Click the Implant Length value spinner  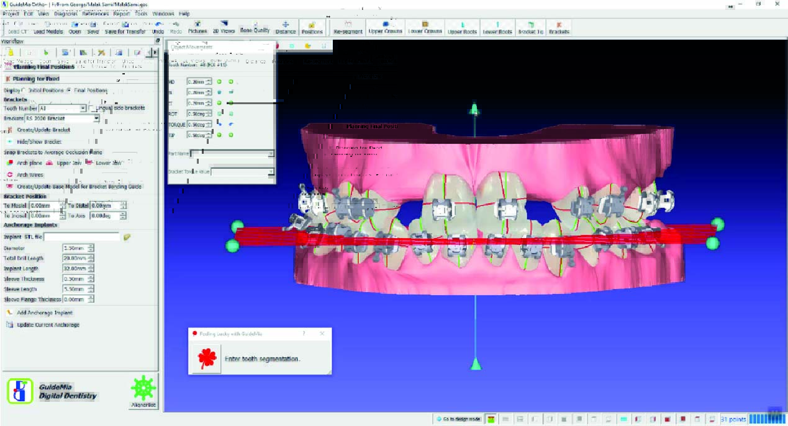pos(91,268)
